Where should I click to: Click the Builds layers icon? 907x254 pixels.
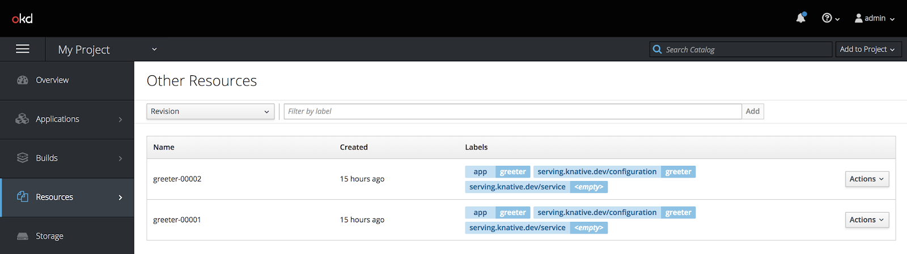[x=23, y=158]
